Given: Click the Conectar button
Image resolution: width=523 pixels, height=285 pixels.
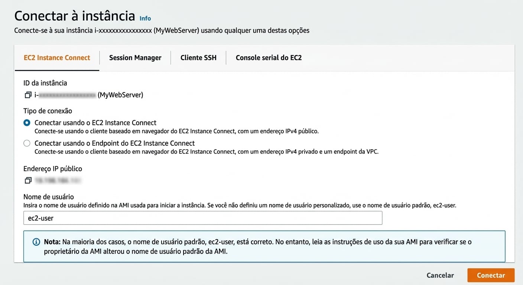Looking at the screenshot, I should click(x=490, y=275).
